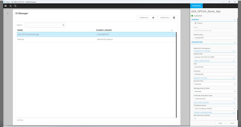Open the Timestamp Source dropdown

click(x=215, y=108)
